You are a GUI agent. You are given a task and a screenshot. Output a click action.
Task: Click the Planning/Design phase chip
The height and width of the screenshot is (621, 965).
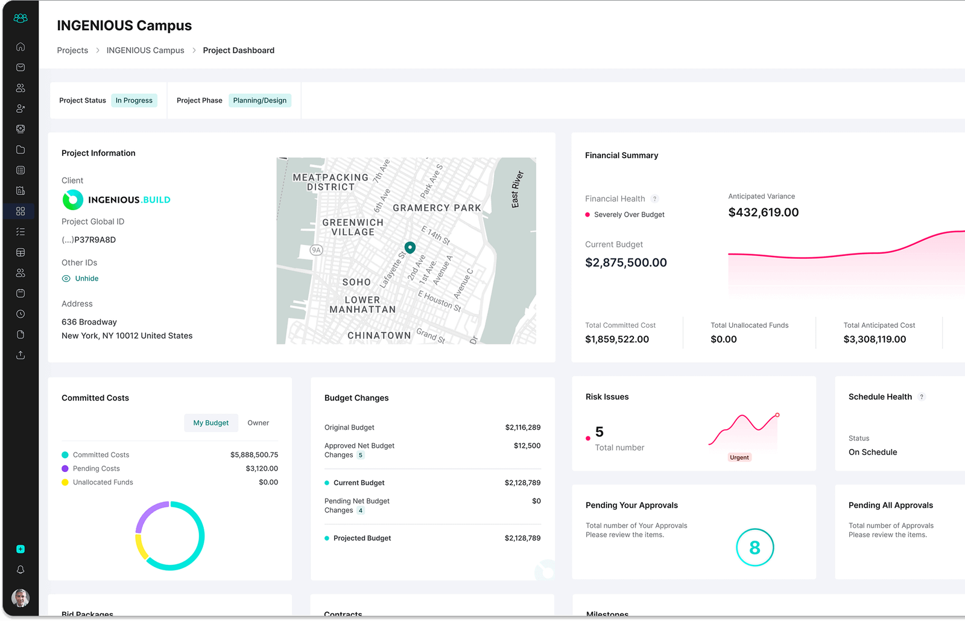pyautogui.click(x=260, y=100)
